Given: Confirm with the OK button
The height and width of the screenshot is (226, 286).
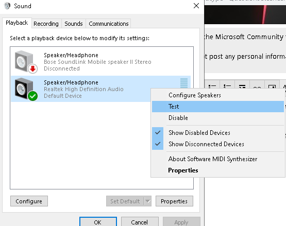Looking at the screenshot, I should [x=98, y=222].
